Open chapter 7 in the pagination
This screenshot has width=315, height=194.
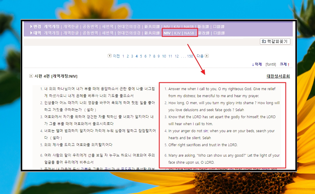[150, 56]
